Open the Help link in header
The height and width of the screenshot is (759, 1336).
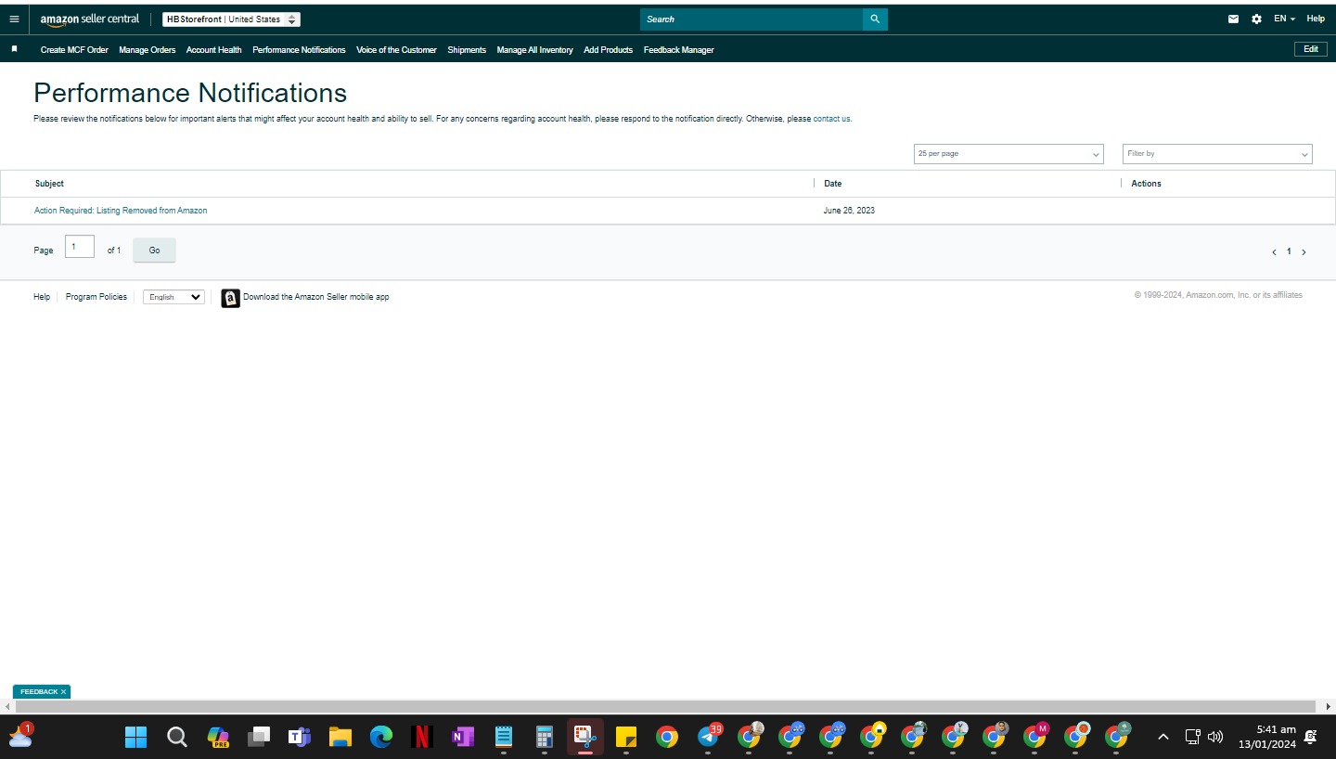tap(1316, 19)
